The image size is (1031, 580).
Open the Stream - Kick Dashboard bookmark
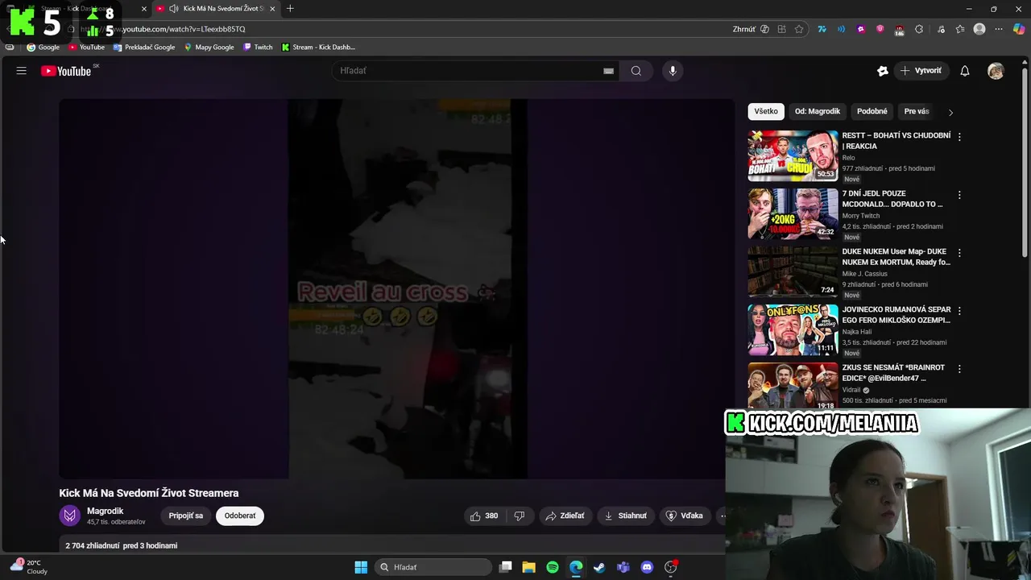[318, 47]
